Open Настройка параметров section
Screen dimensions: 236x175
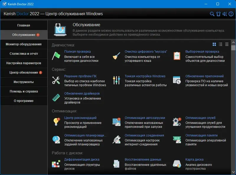(24, 63)
